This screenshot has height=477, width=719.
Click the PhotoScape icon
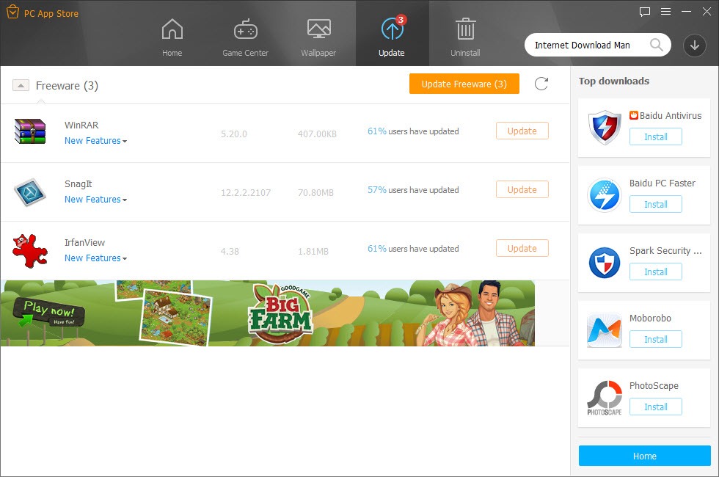[605, 398]
